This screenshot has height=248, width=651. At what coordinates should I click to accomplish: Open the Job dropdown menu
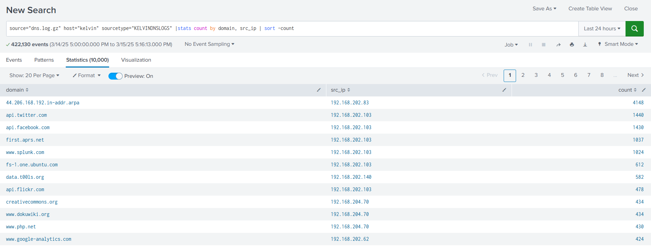pyautogui.click(x=511, y=45)
